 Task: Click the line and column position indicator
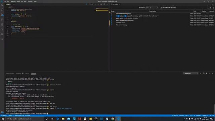(x=175, y=116)
